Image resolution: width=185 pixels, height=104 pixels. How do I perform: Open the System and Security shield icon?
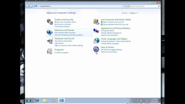[x=50, y=22]
